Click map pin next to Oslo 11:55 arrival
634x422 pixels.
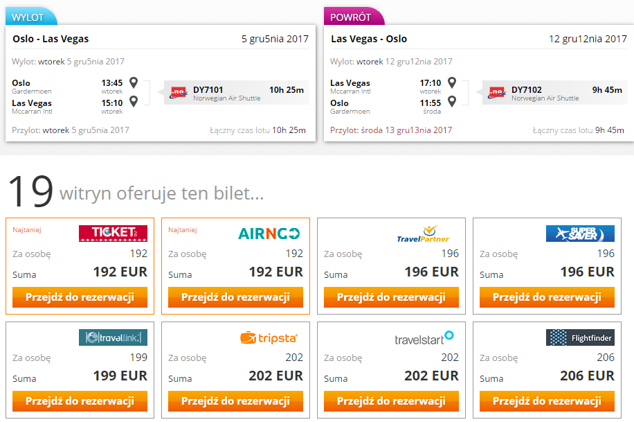(x=452, y=101)
